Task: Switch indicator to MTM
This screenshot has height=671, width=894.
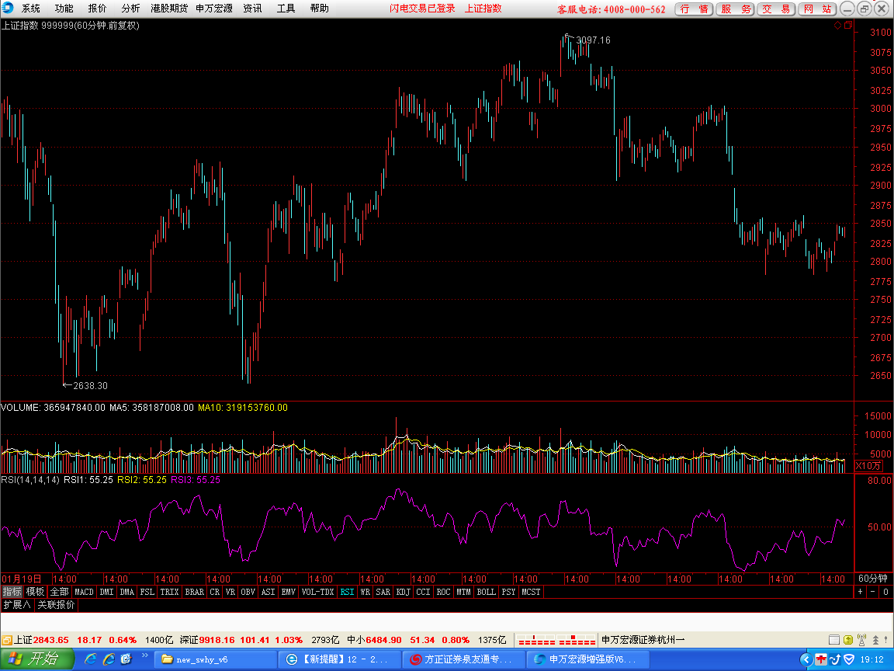Action: point(463,592)
